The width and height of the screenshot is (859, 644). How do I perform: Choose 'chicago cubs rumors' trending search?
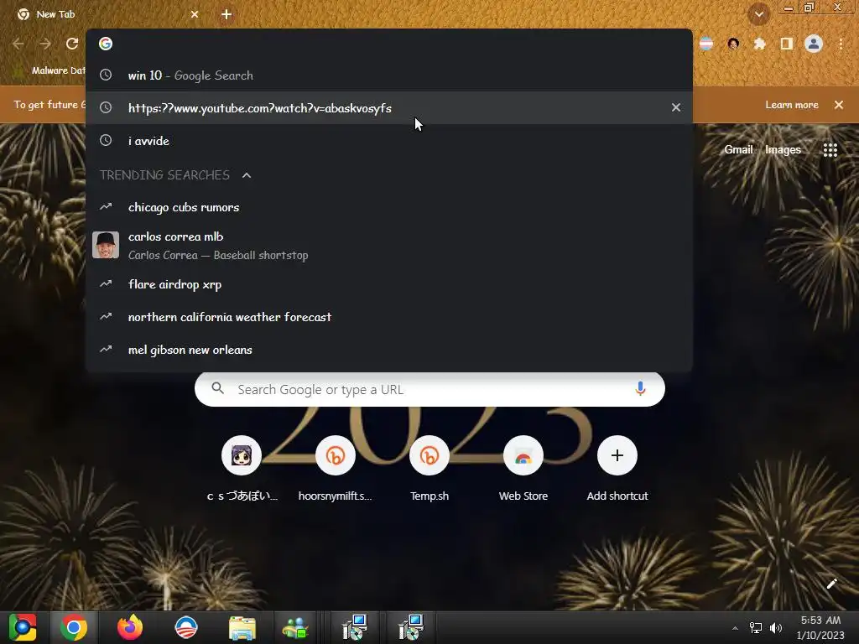point(389,207)
